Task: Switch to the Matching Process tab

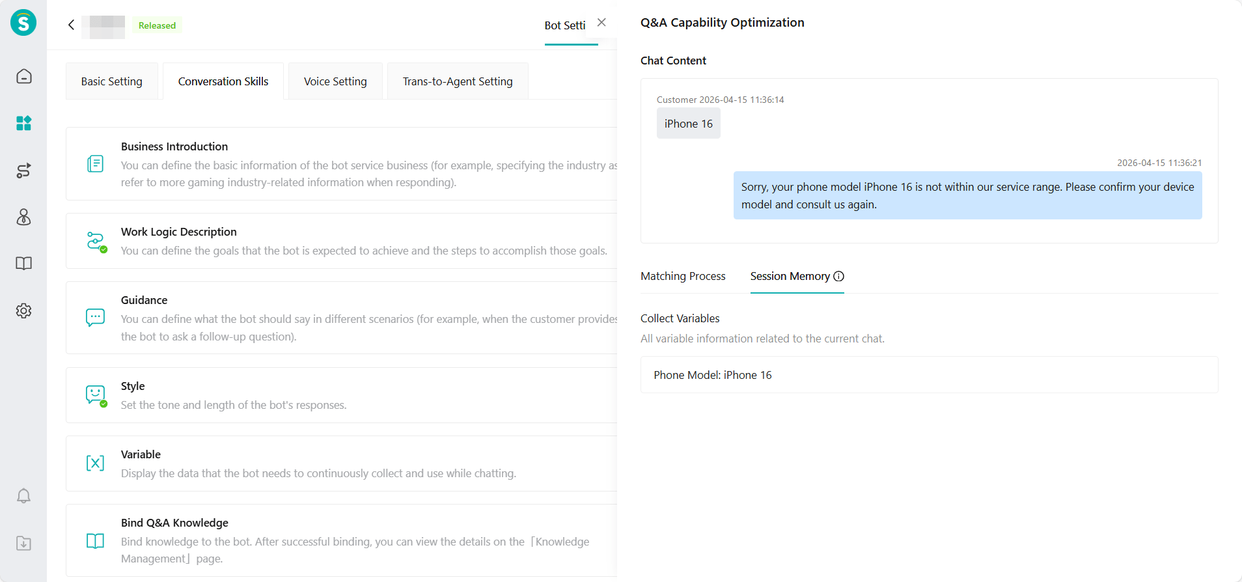Action: click(683, 276)
